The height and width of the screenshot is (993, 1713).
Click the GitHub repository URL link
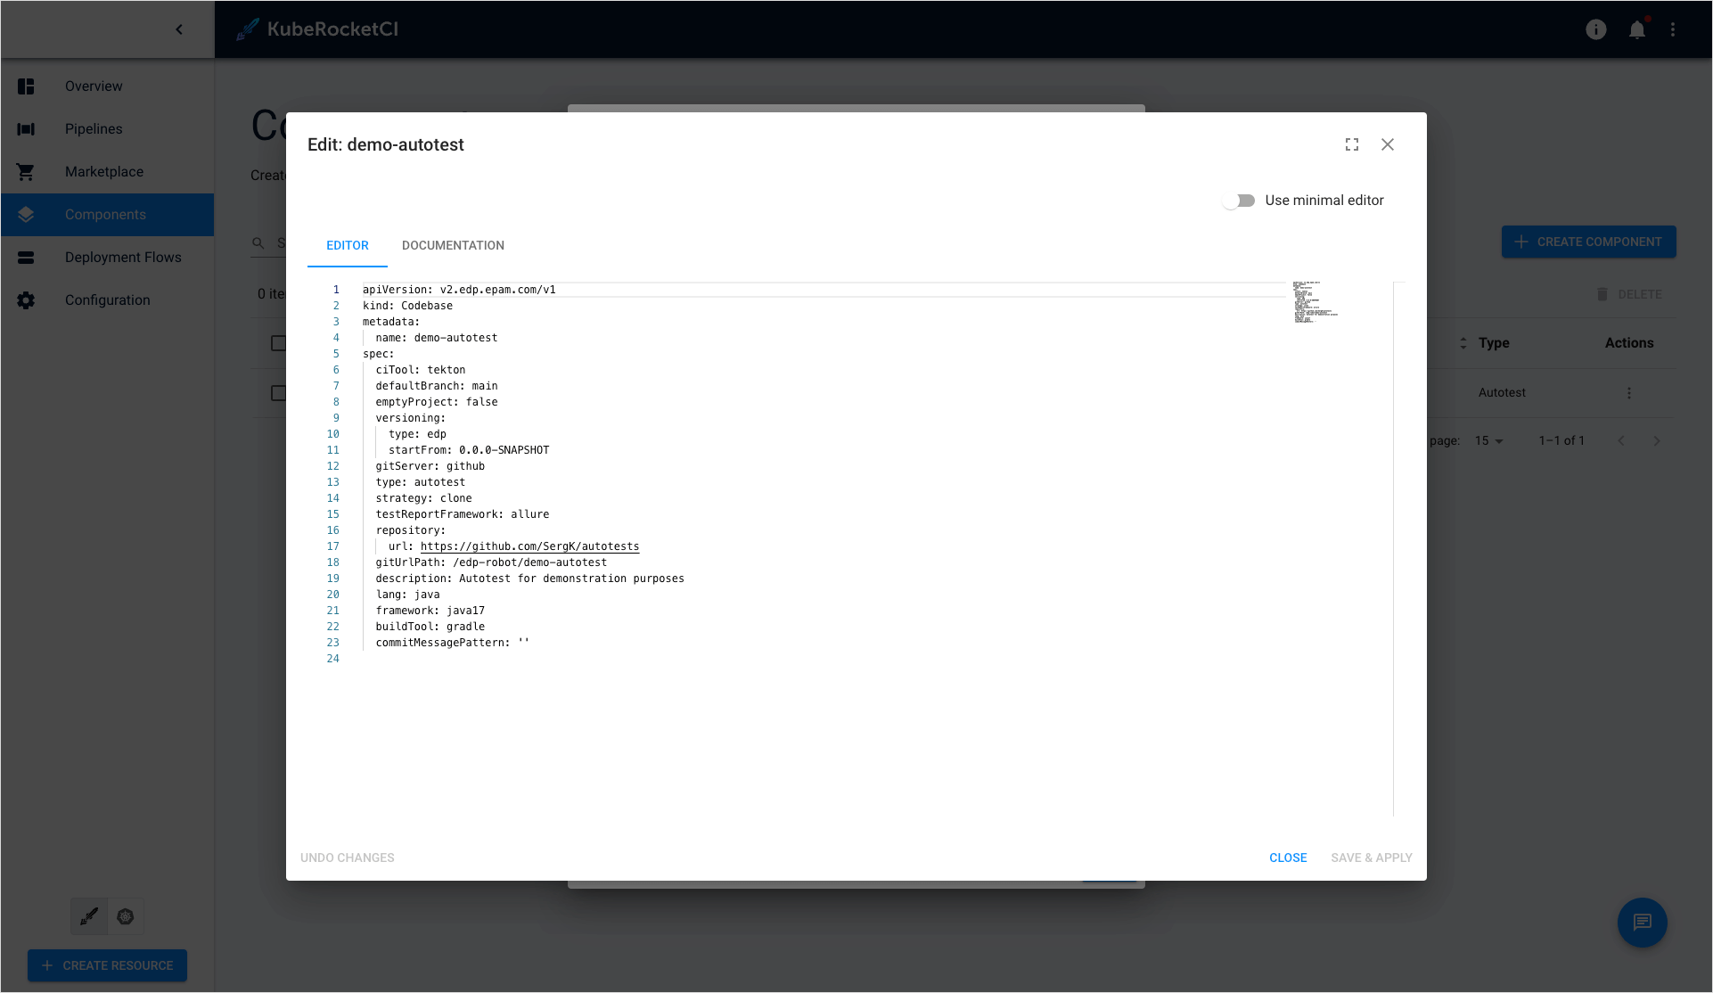[530, 545]
